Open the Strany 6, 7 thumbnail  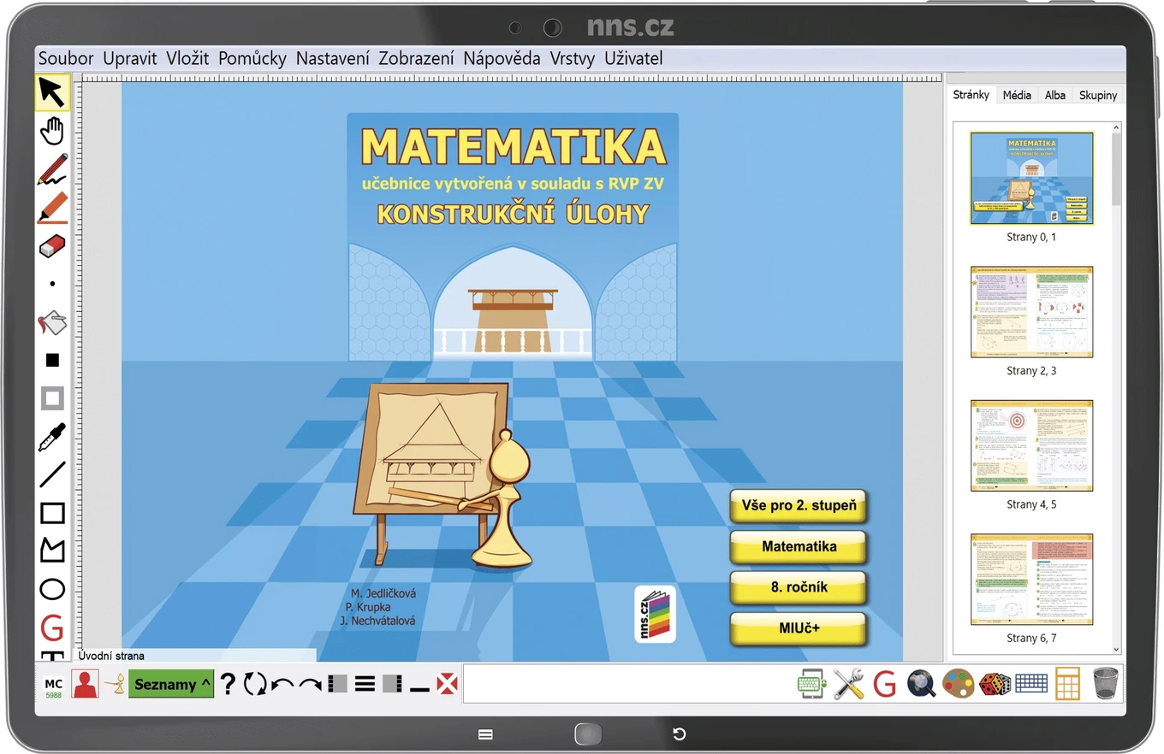click(1031, 580)
